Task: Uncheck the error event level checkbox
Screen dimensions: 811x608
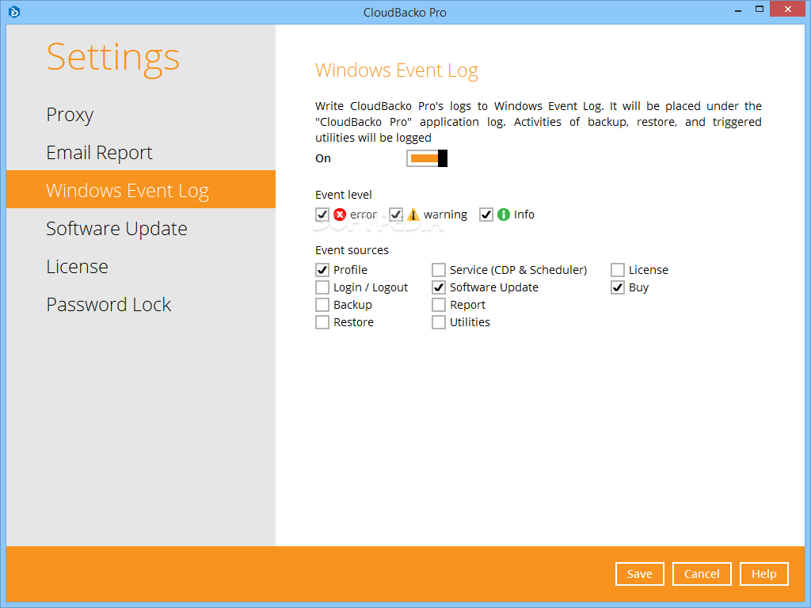Action: tap(322, 215)
